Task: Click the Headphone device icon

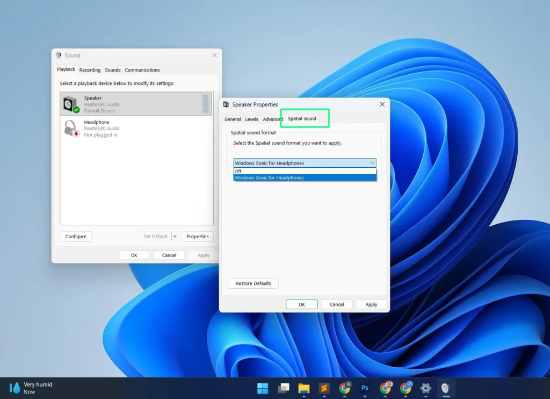Action: [71, 128]
